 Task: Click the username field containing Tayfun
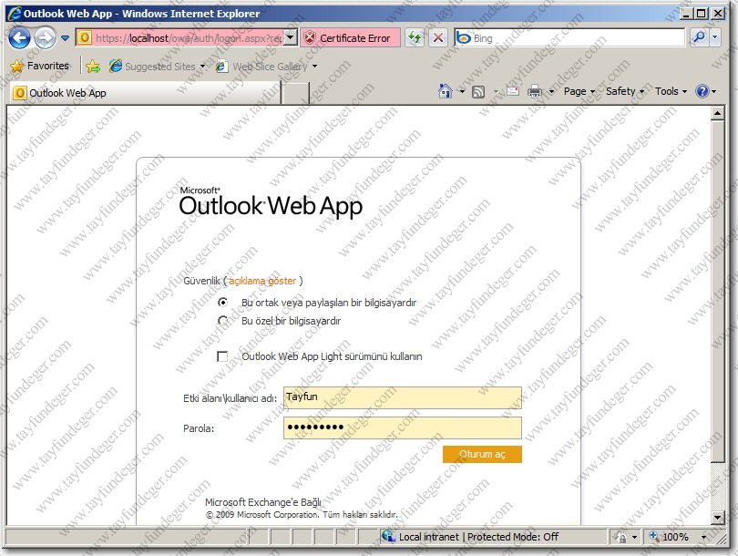click(x=403, y=397)
